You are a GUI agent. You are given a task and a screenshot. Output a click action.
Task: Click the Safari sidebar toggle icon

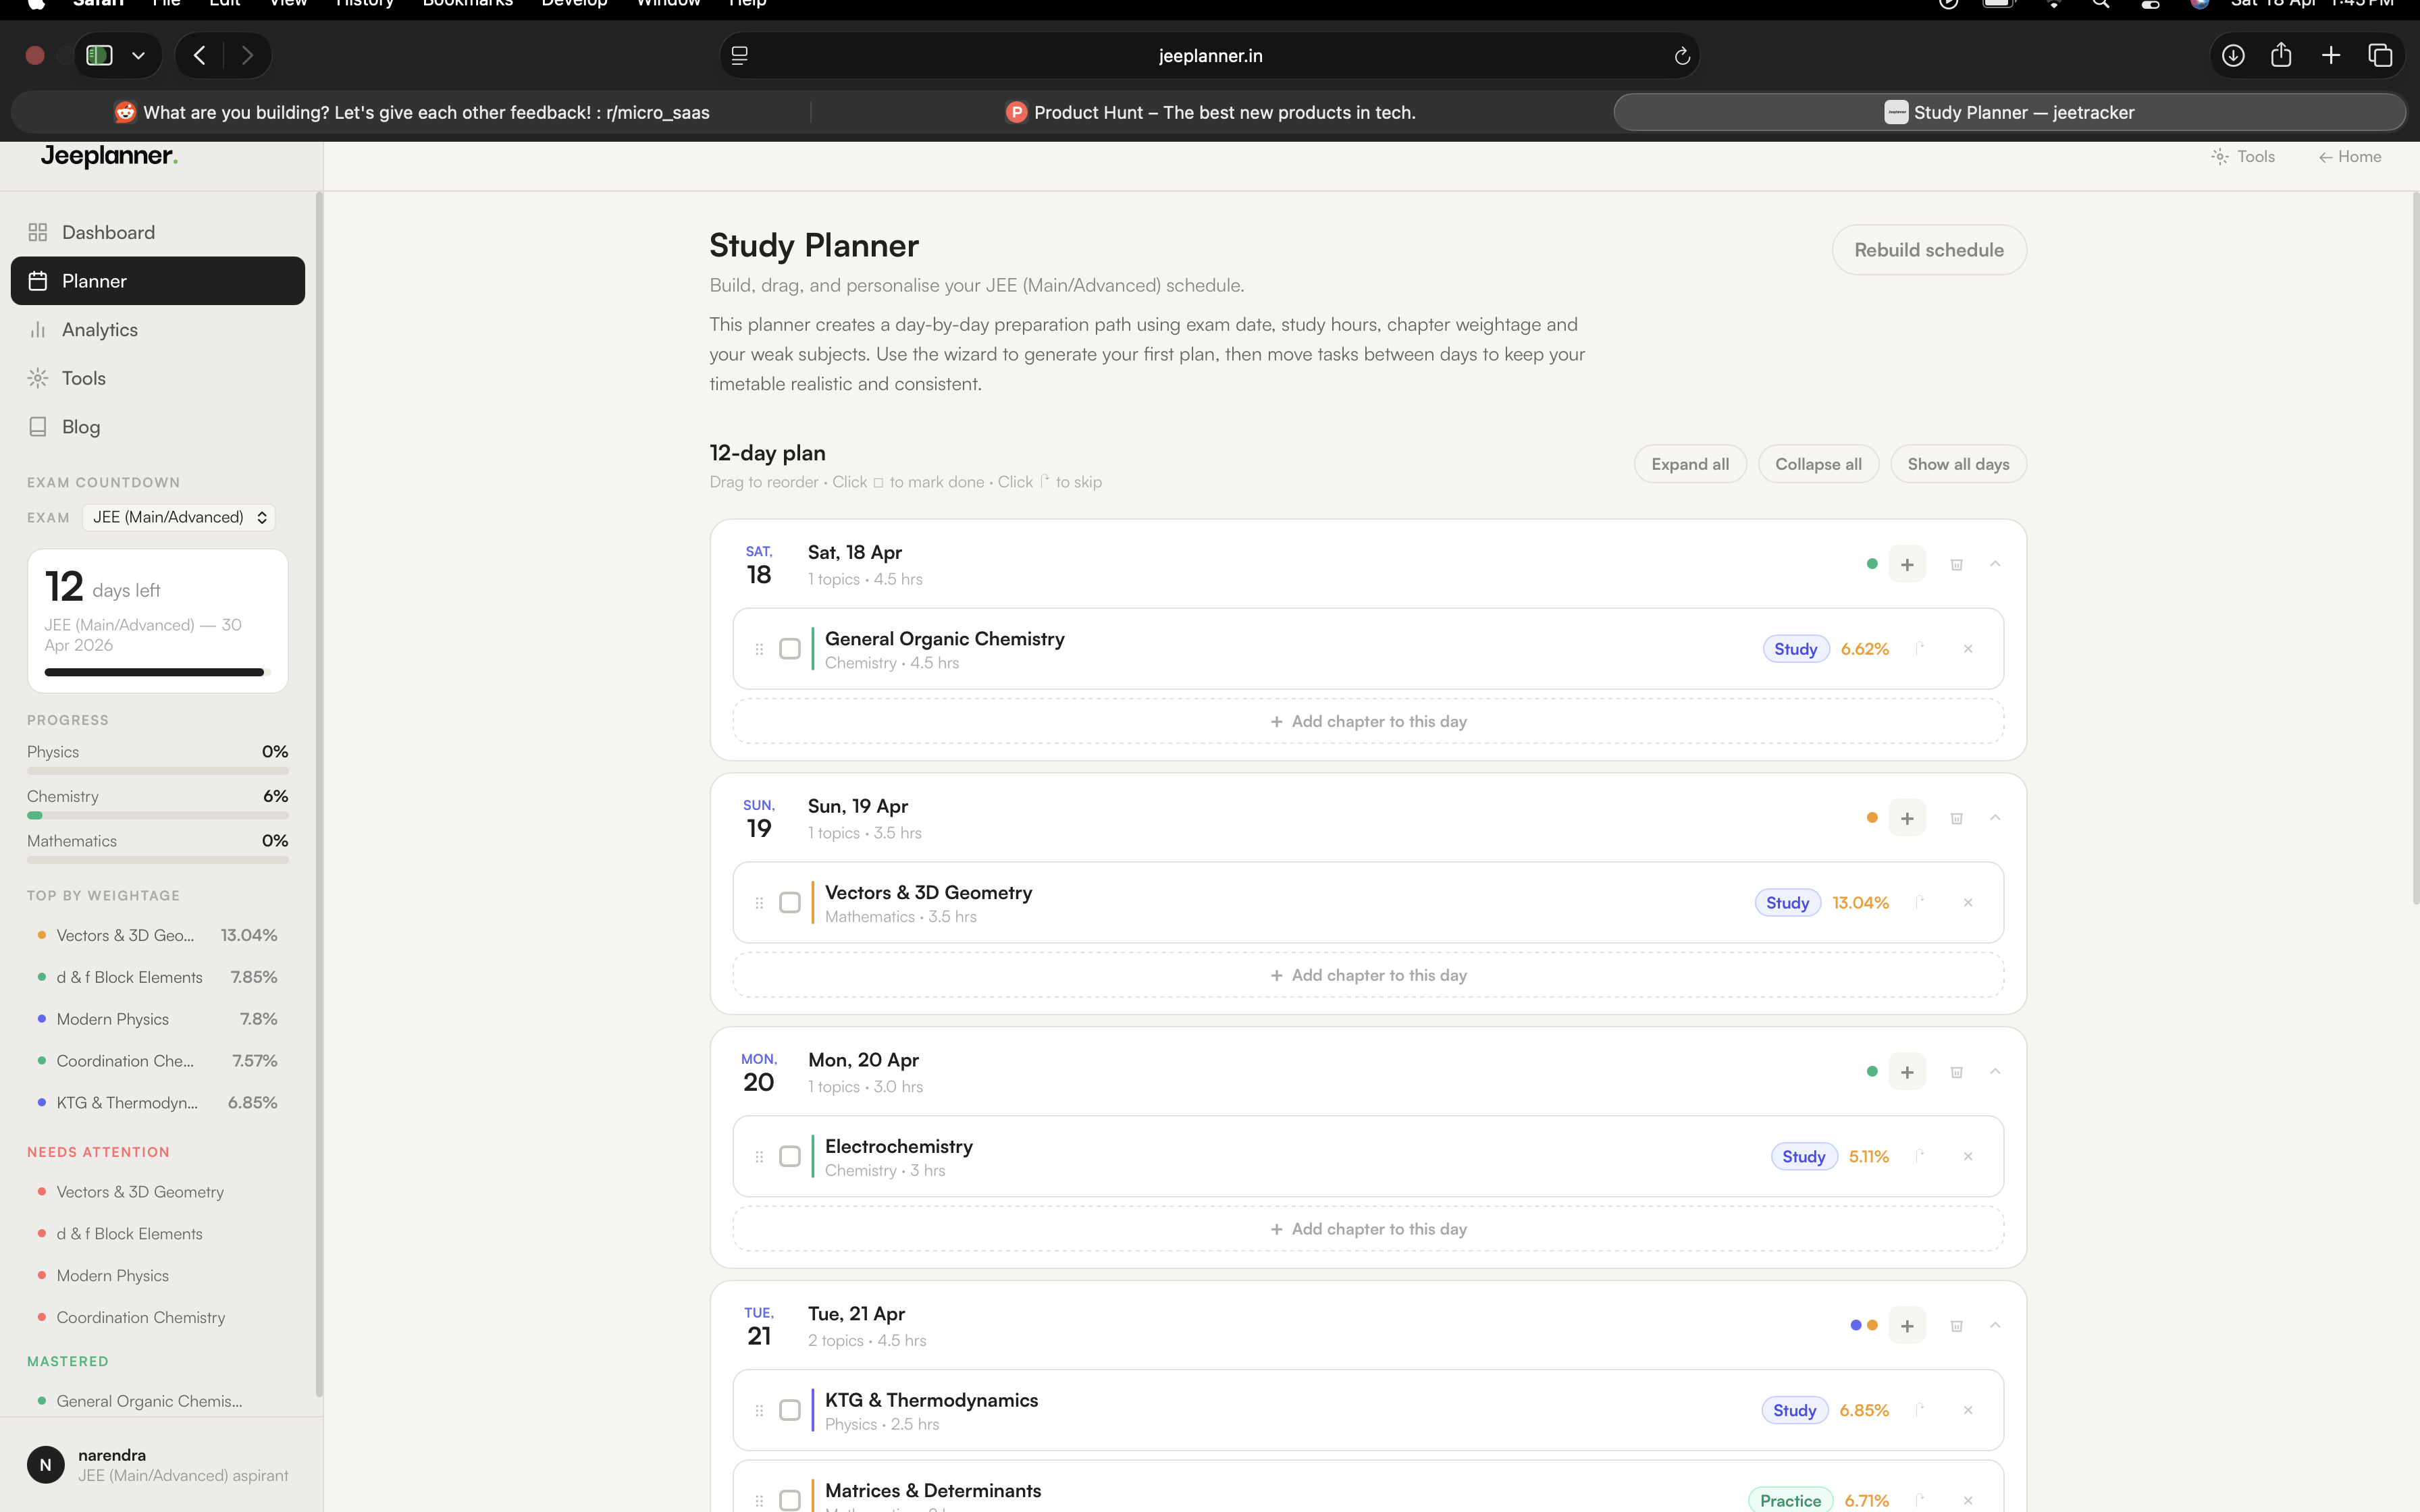click(x=99, y=55)
